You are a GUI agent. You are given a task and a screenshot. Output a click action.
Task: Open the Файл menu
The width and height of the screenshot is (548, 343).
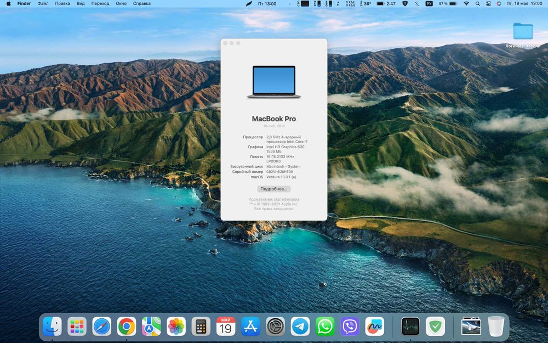tap(43, 3)
